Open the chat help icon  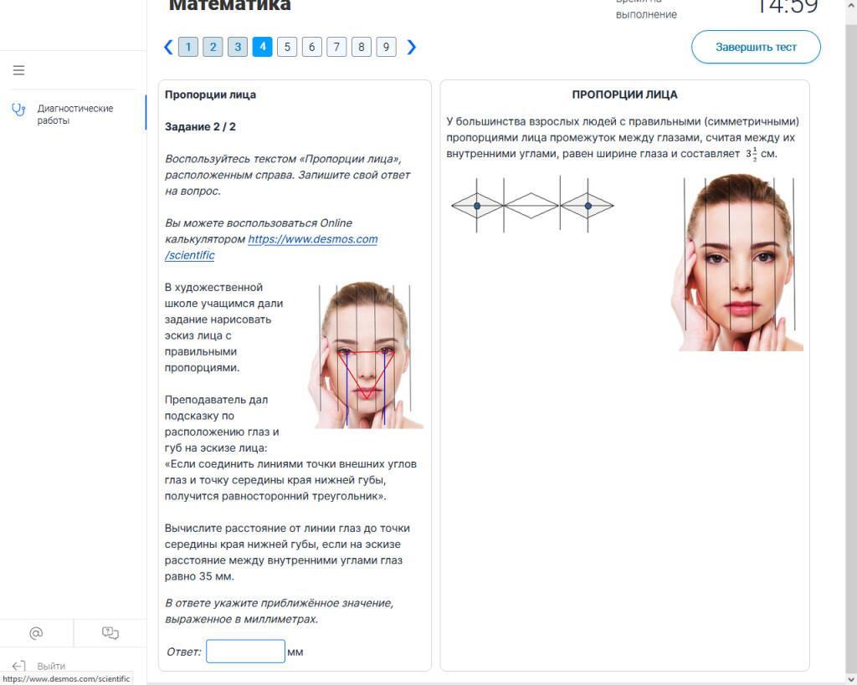pos(110,633)
